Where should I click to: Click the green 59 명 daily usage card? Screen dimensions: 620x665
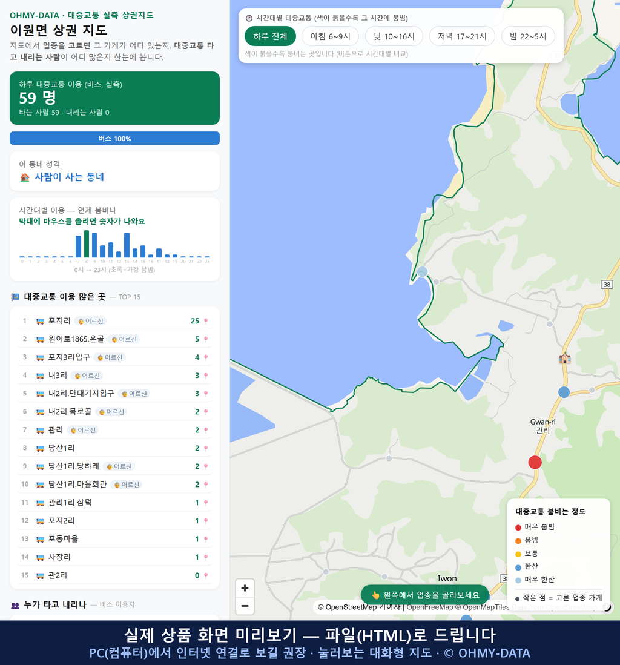(114, 98)
